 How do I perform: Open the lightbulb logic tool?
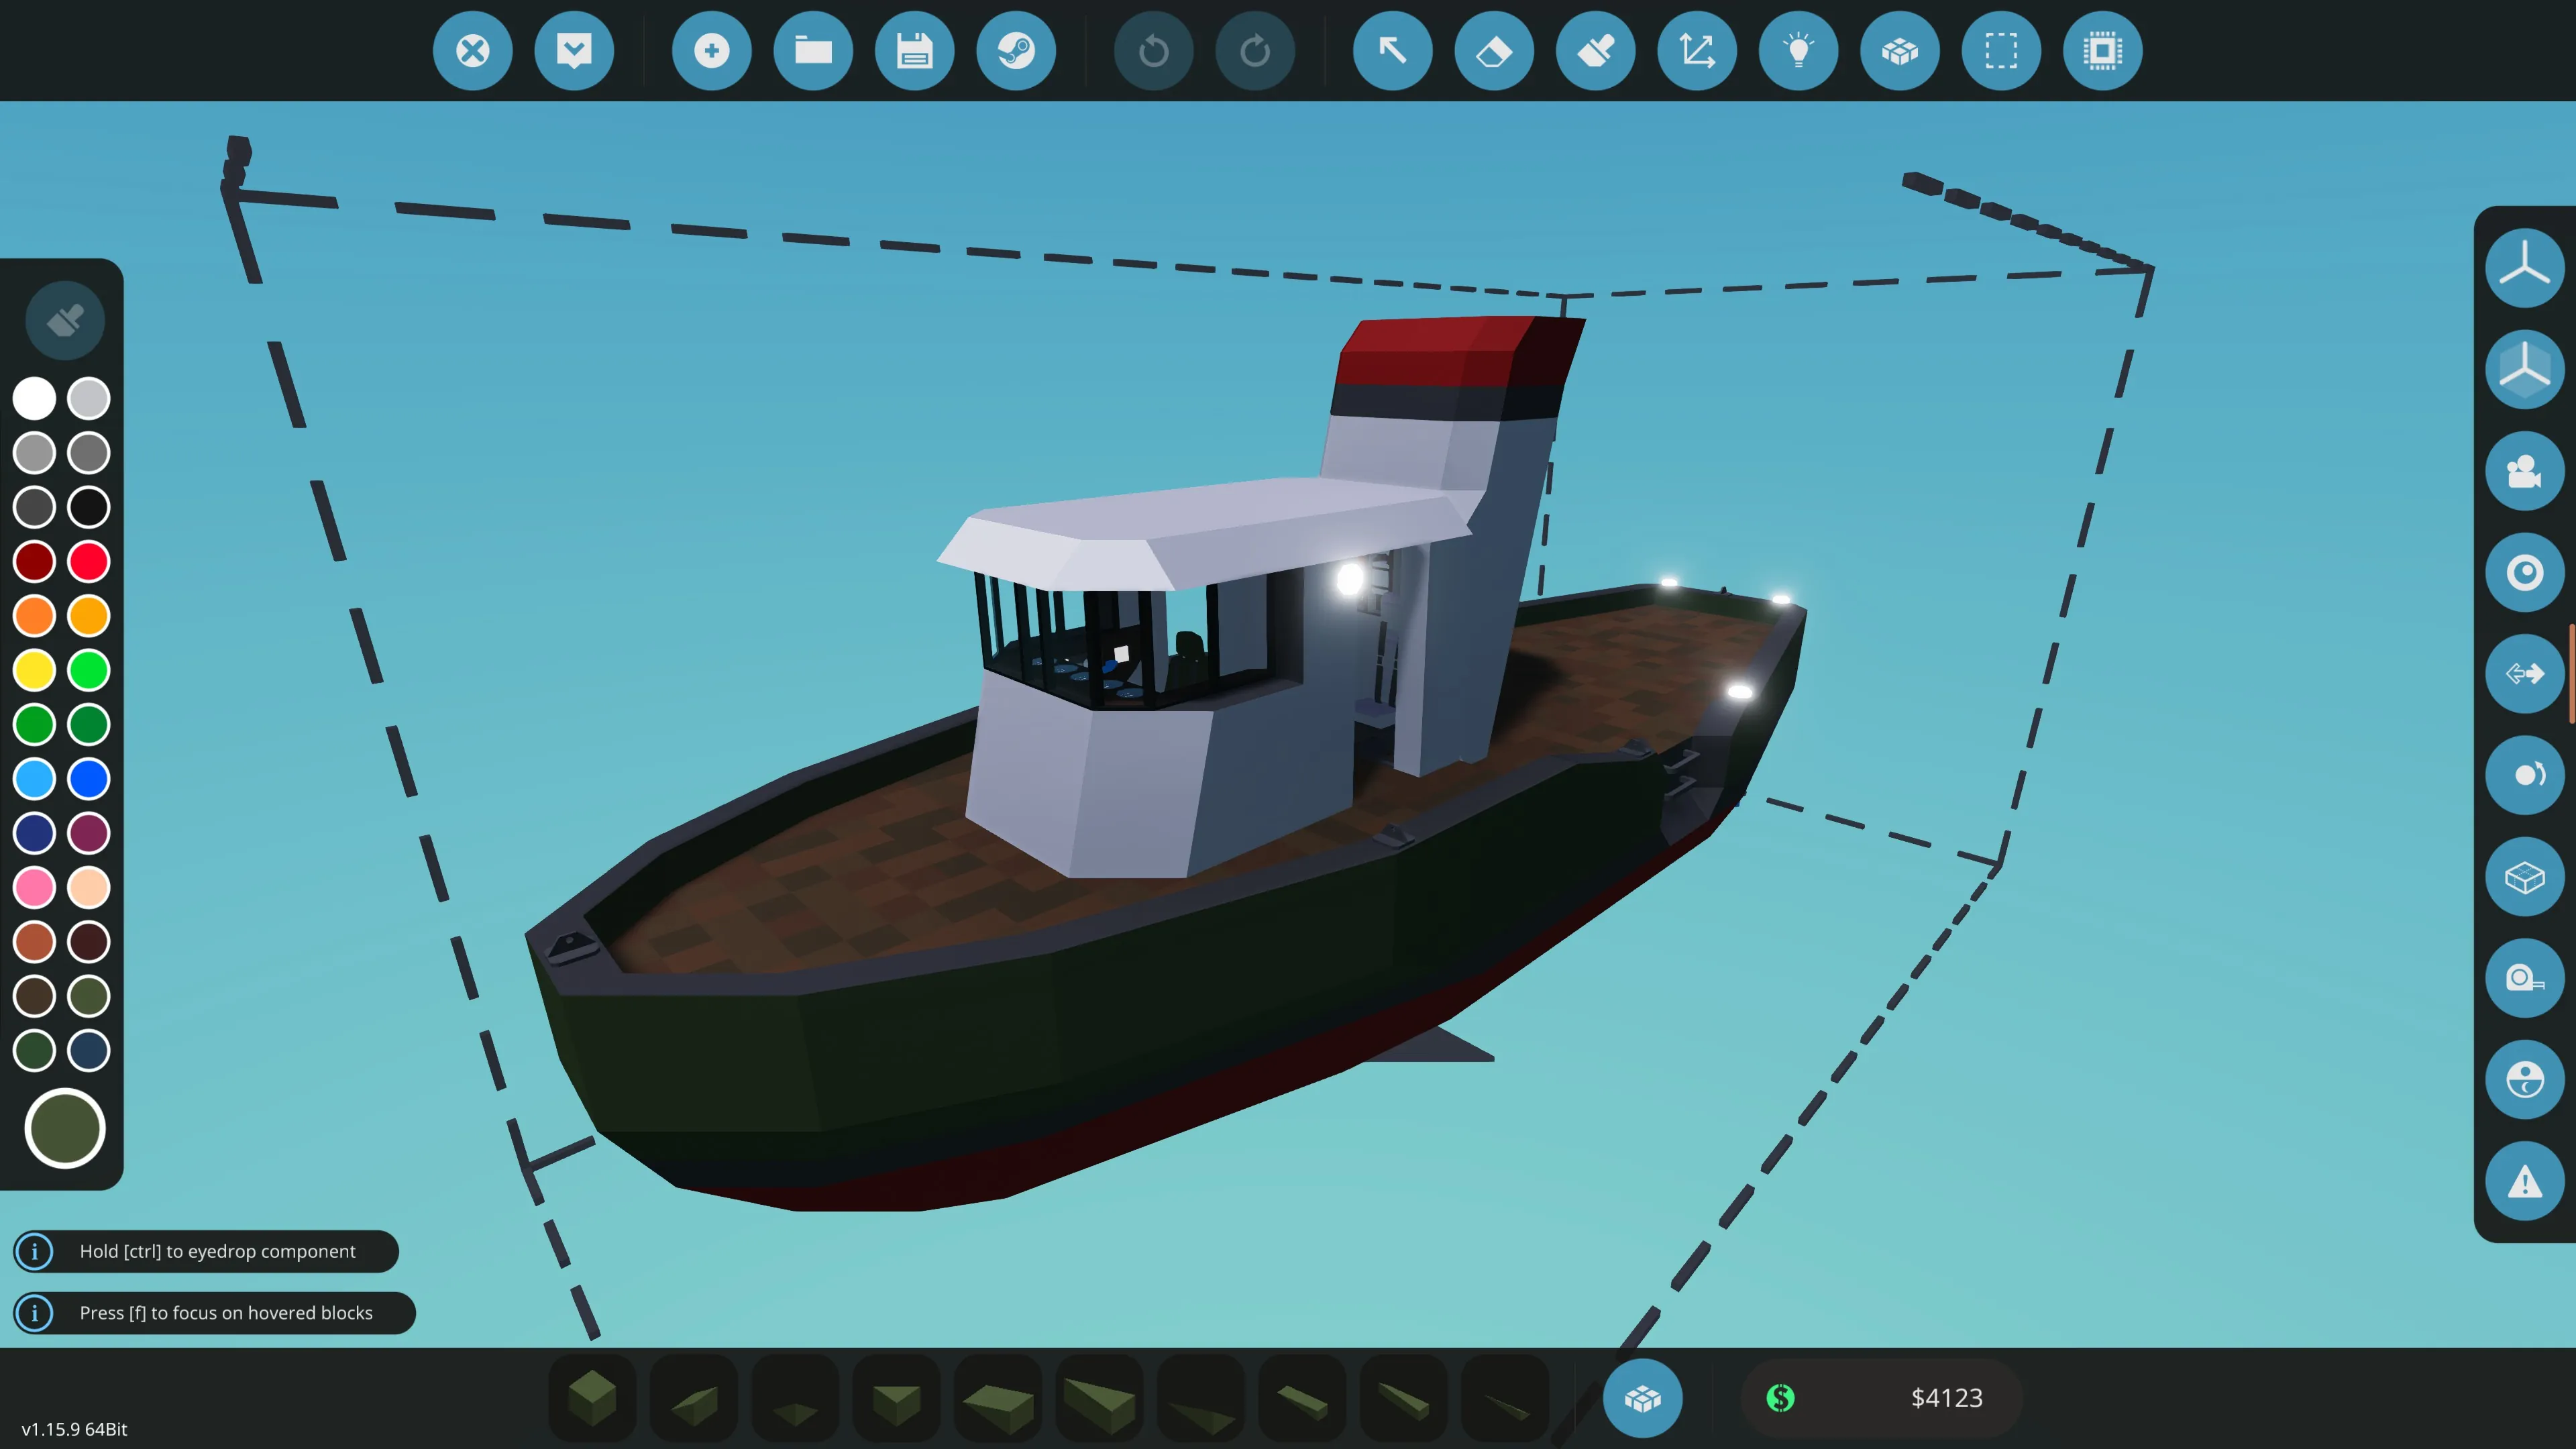click(1798, 51)
